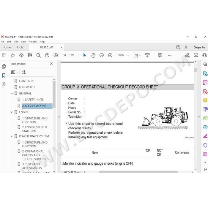The image size is (208, 208).
Task: Add a comment with speech bubble icon
Action: pyautogui.click(x=160, y=55)
